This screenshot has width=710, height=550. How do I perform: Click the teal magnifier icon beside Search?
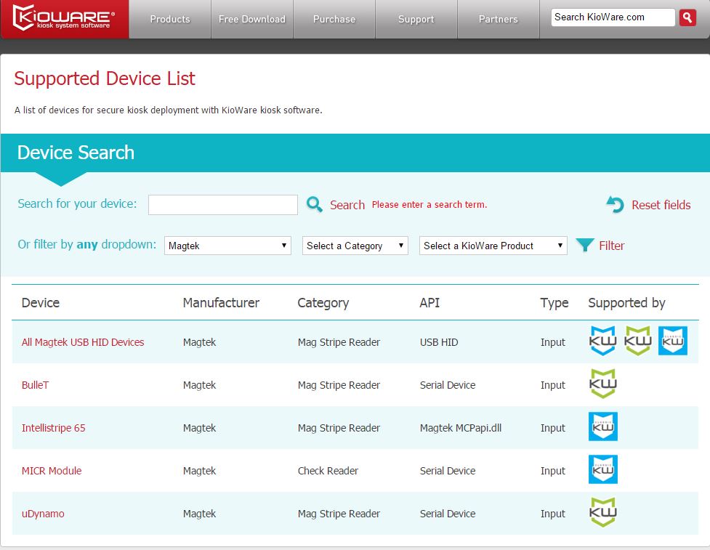(314, 205)
